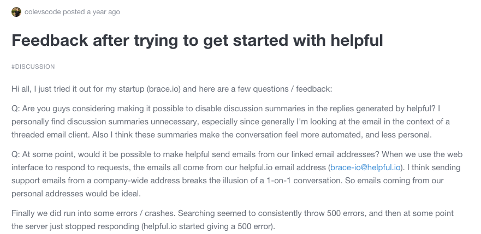
Task: Click the paragraph about errors and crashes
Action: click(233, 220)
